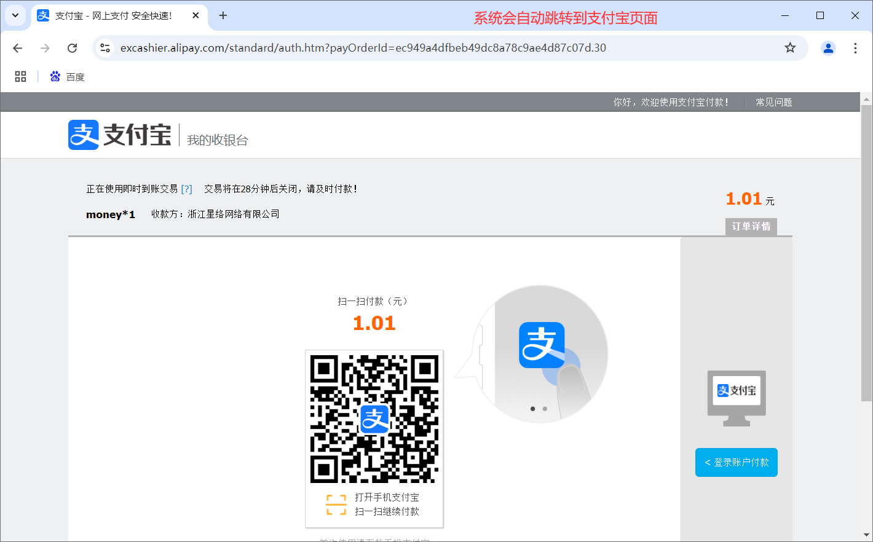Select the first carousel dot indicator
This screenshot has height=542, width=873.
(x=532, y=409)
